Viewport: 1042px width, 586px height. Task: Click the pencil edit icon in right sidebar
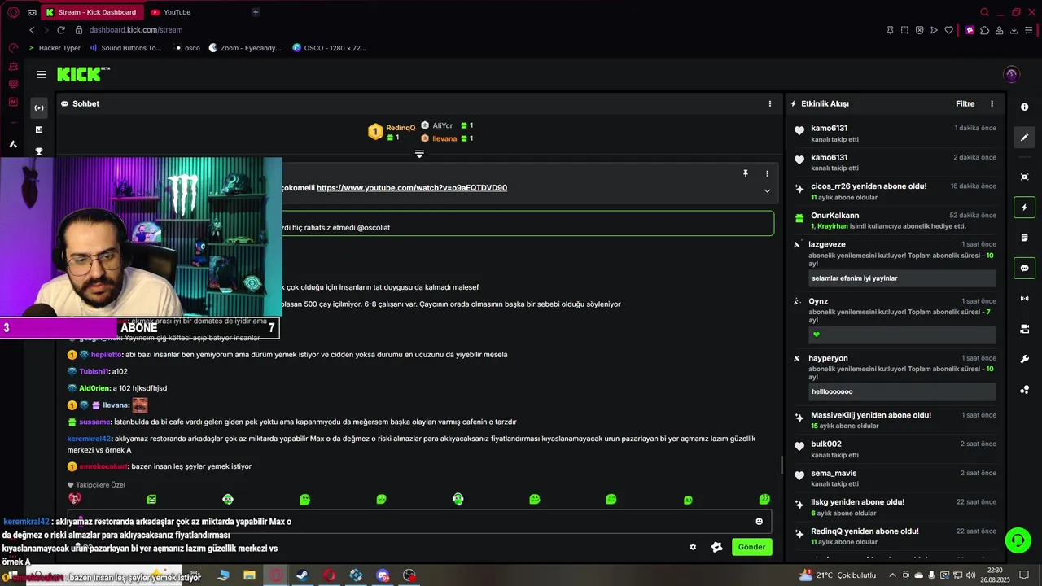1024,138
